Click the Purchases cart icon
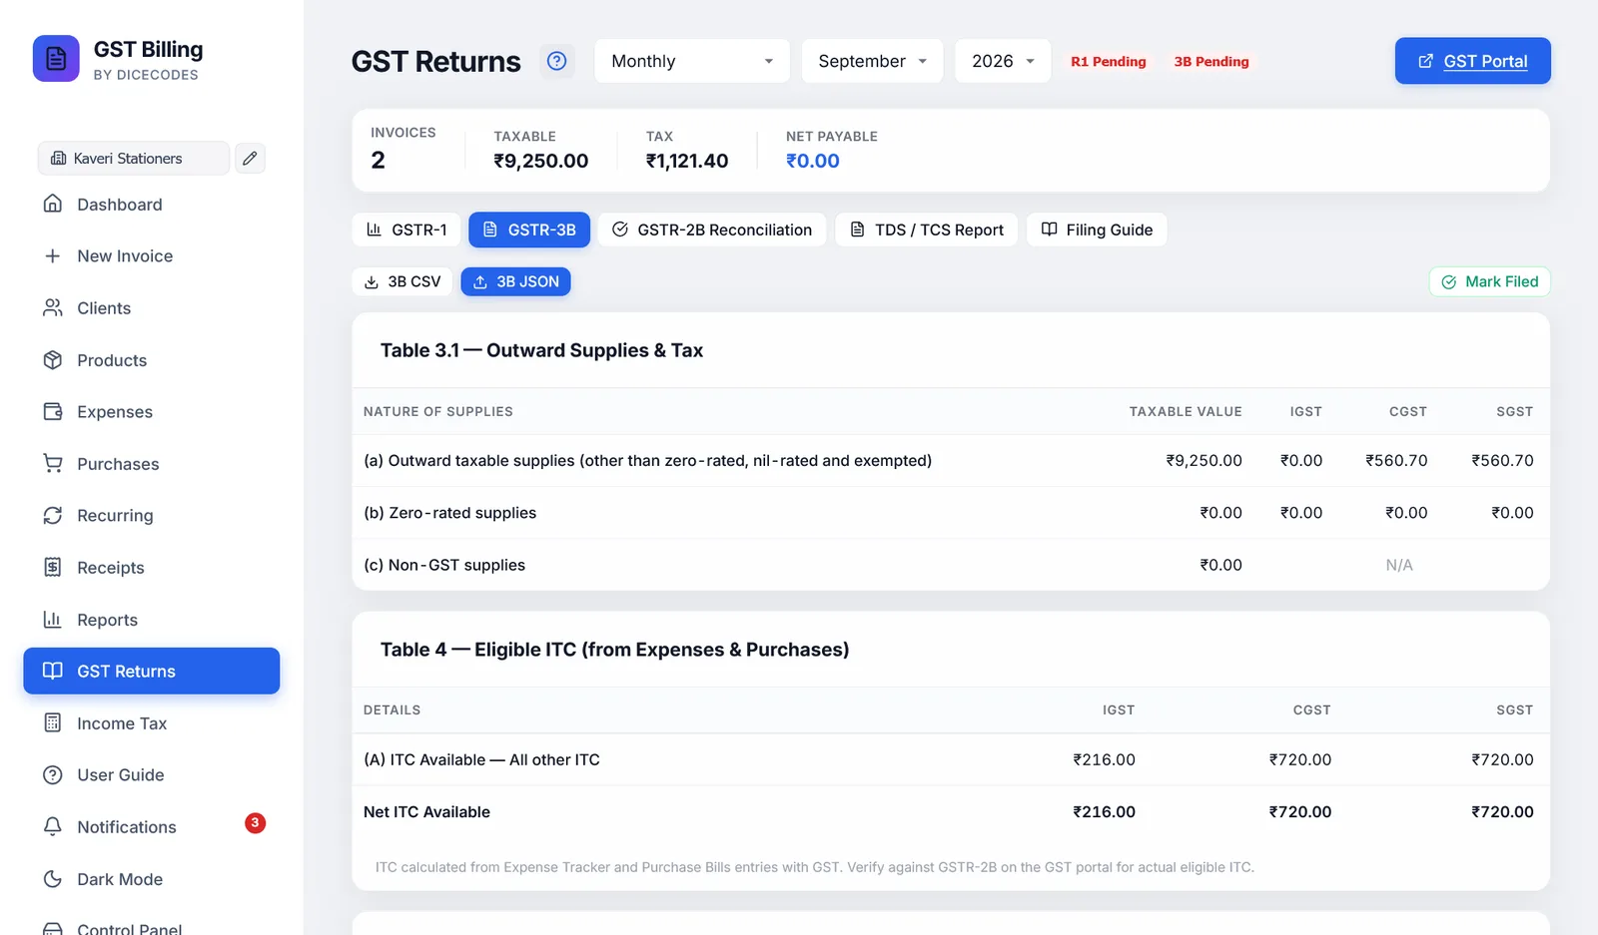 click(x=53, y=463)
